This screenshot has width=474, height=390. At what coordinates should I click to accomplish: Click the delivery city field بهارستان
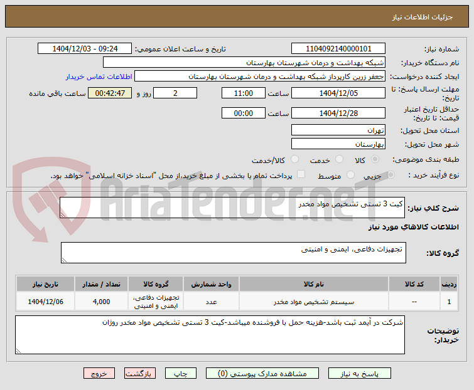[338, 144]
